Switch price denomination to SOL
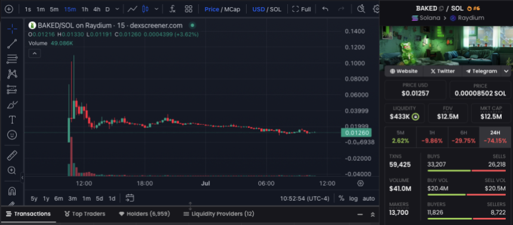Screen dimensions: 513x225 tap(275, 9)
